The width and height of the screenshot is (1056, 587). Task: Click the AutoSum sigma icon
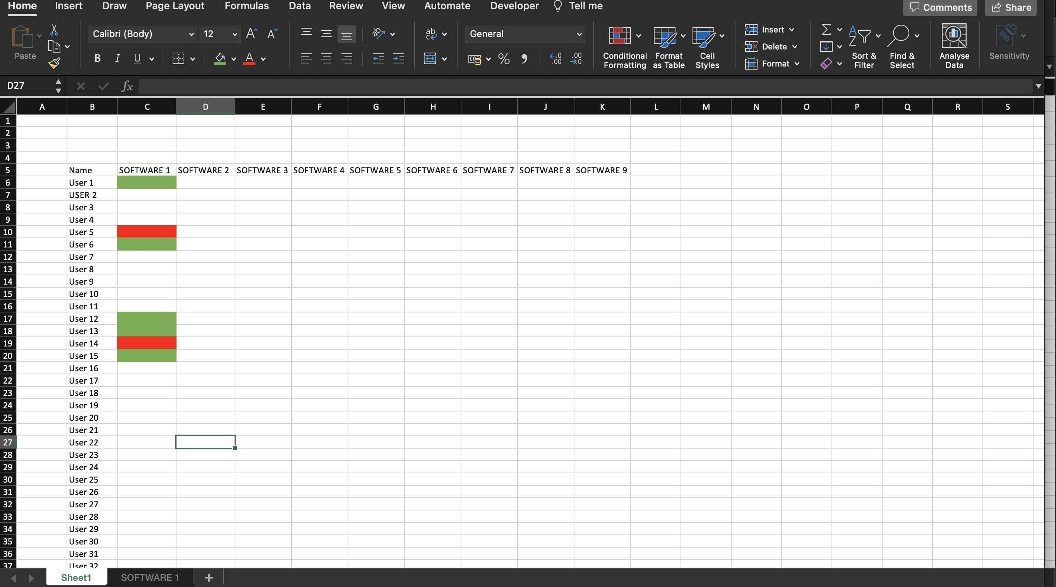coord(826,29)
